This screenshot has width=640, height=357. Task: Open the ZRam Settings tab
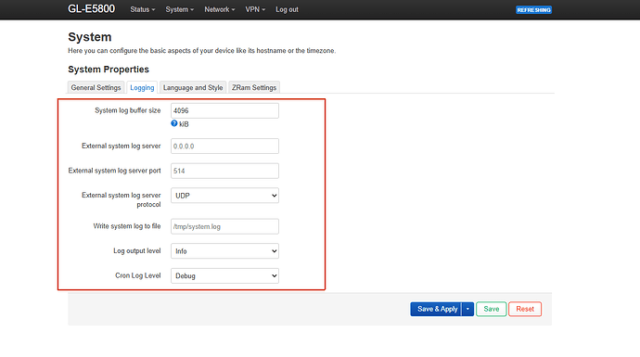tap(254, 87)
